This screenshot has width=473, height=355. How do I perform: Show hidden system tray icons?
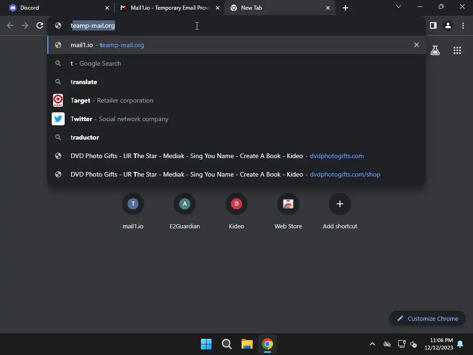[372, 344]
